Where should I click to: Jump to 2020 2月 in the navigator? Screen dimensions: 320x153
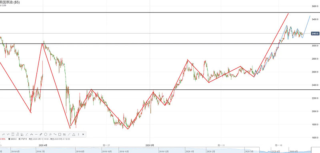pyautogui.click(x=211, y=151)
